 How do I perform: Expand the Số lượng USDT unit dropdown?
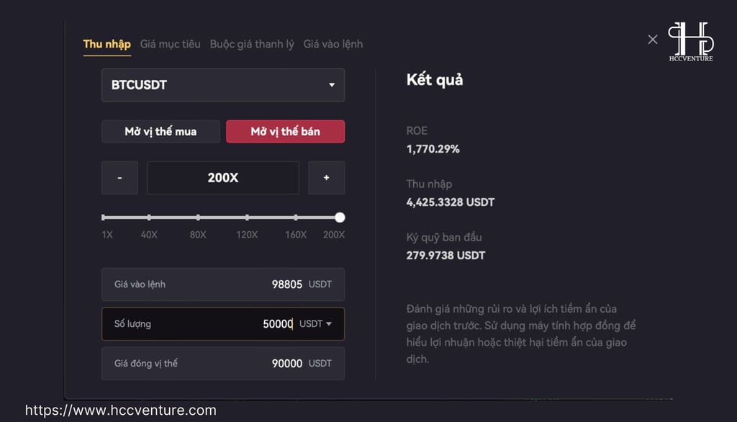point(315,323)
